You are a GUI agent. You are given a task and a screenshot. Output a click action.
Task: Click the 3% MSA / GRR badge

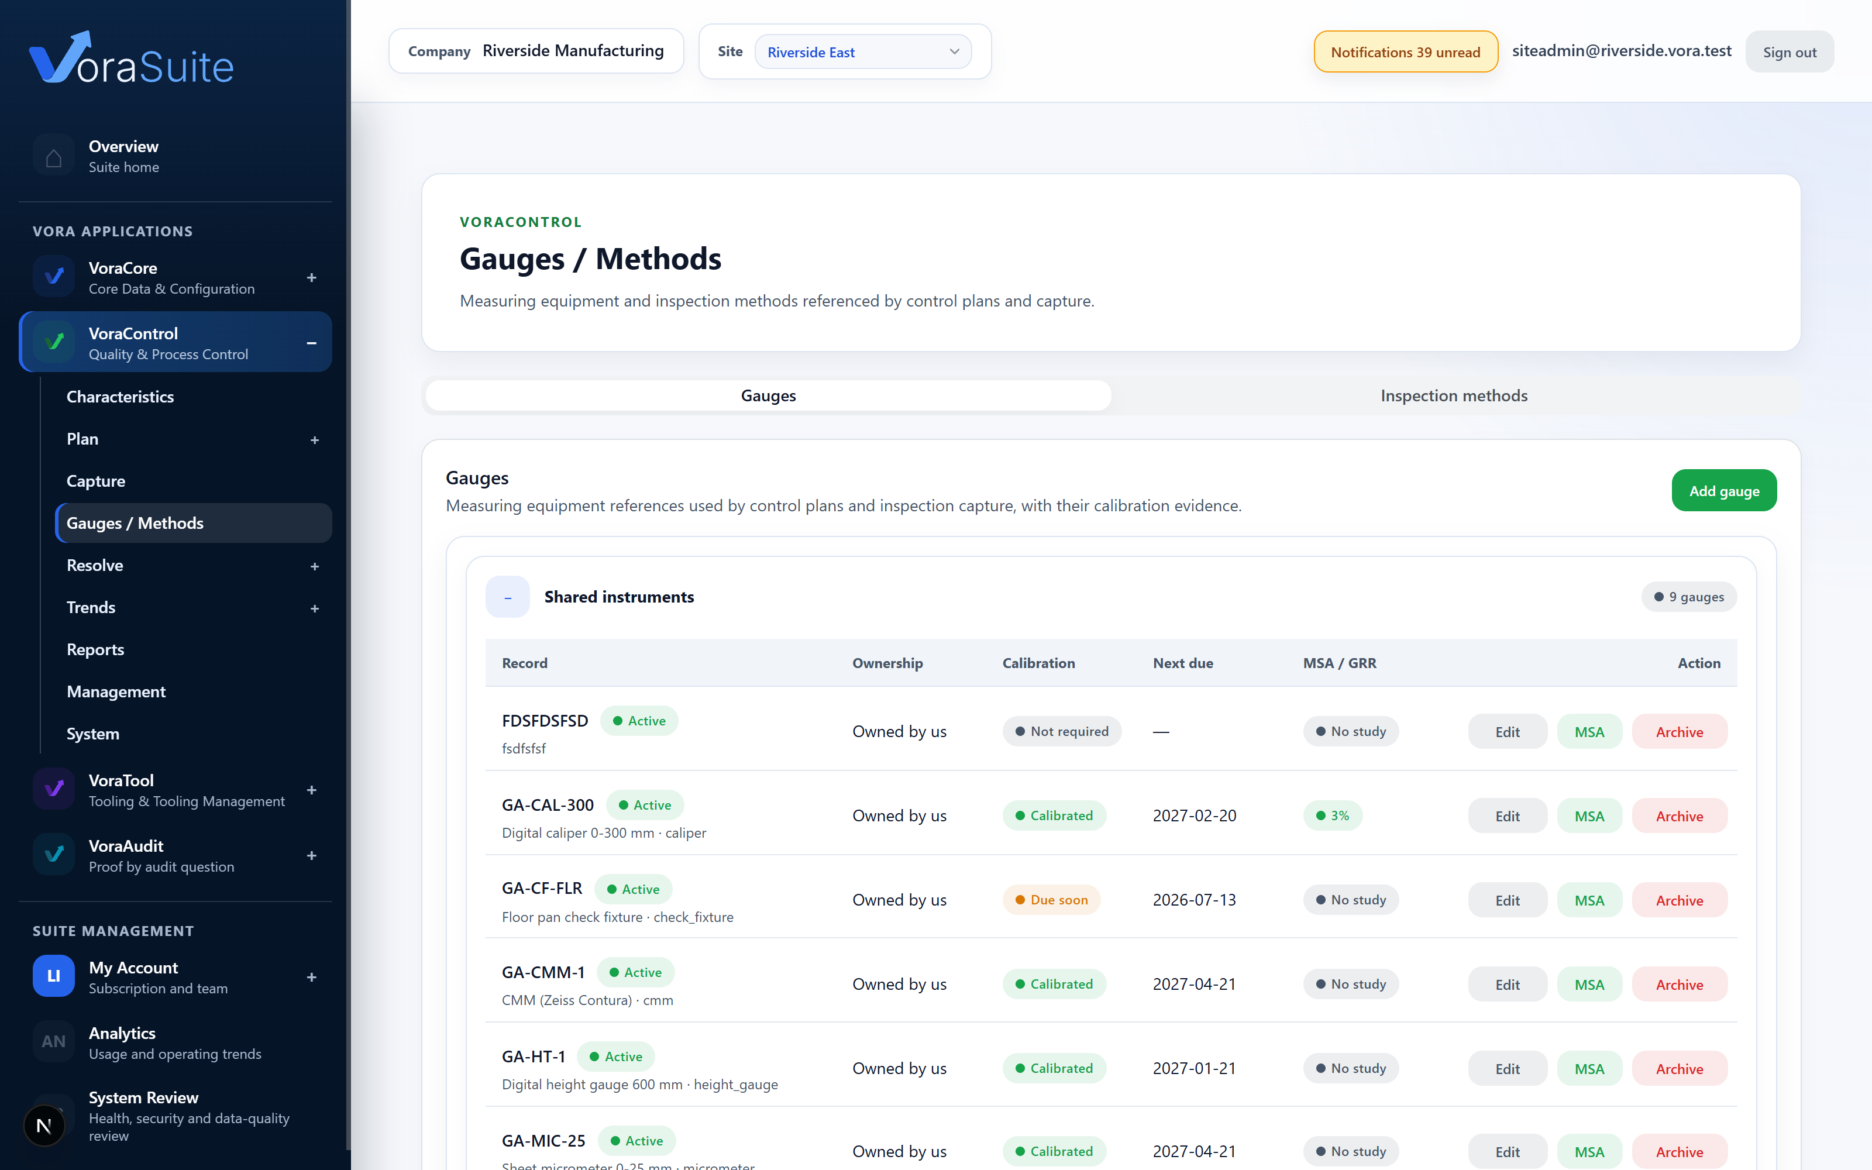1332,815
